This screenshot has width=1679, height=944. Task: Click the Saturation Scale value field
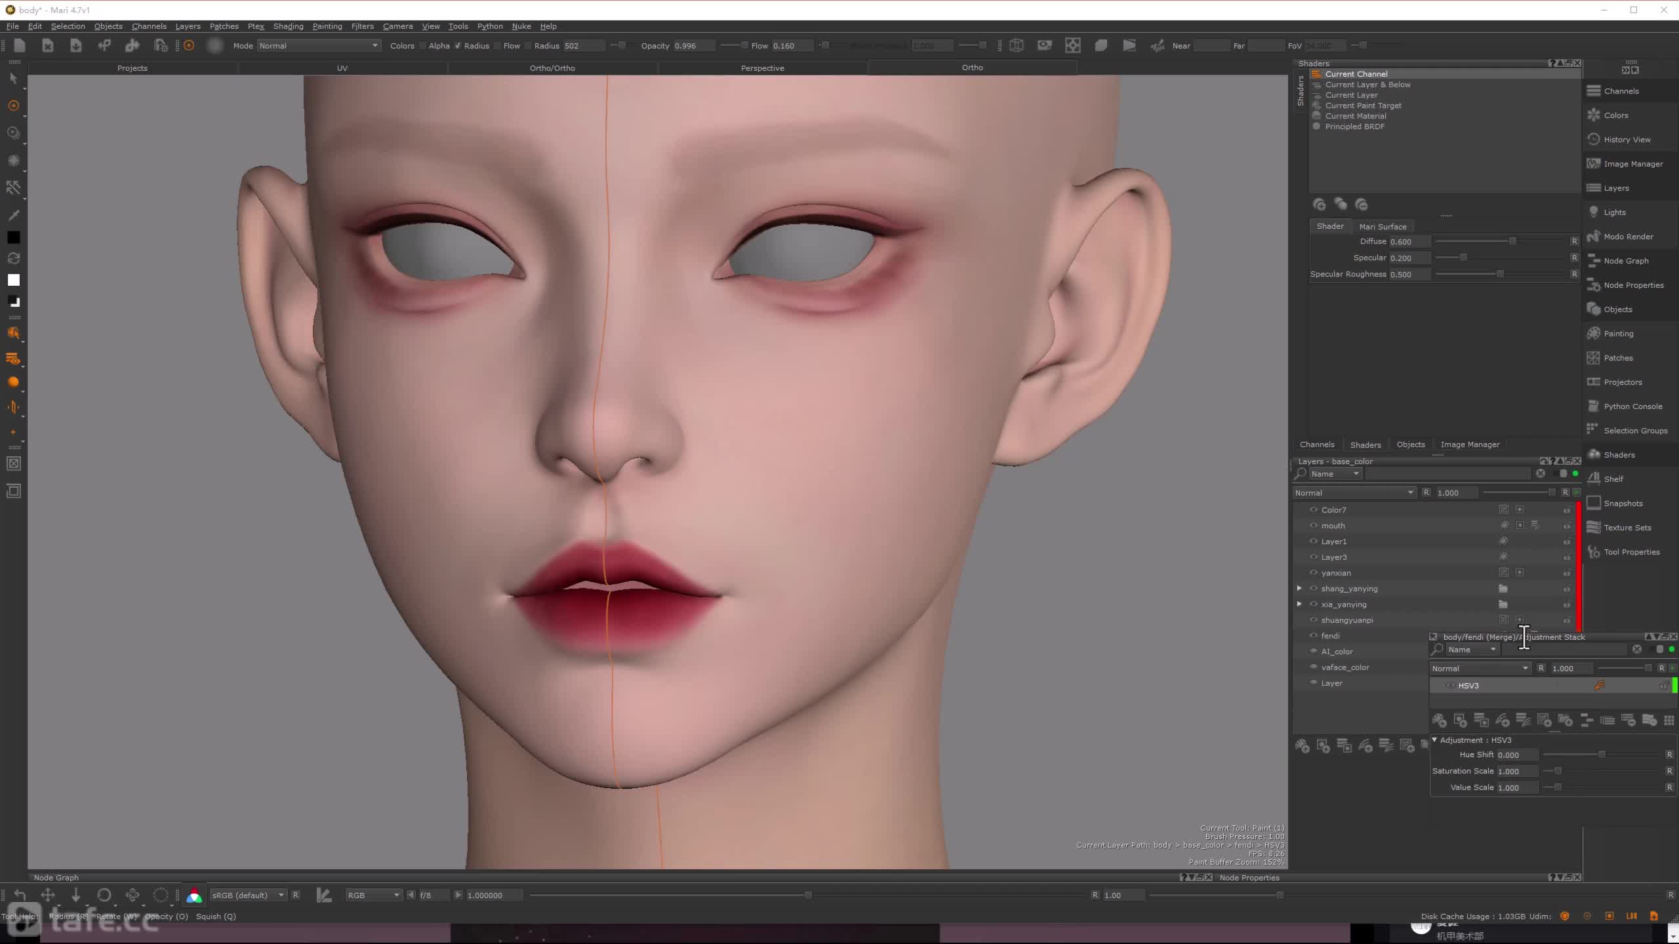1517,771
